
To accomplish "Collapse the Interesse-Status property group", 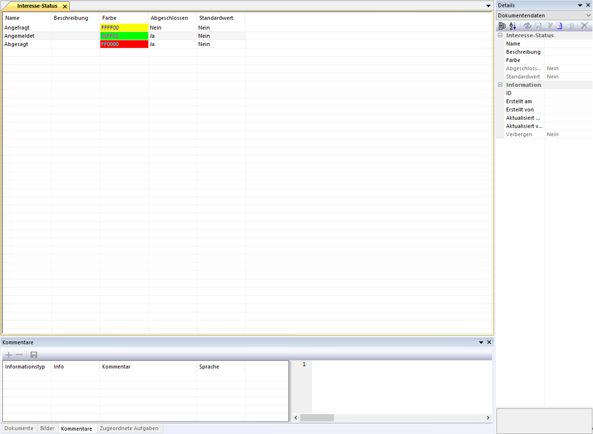I will [x=500, y=35].
